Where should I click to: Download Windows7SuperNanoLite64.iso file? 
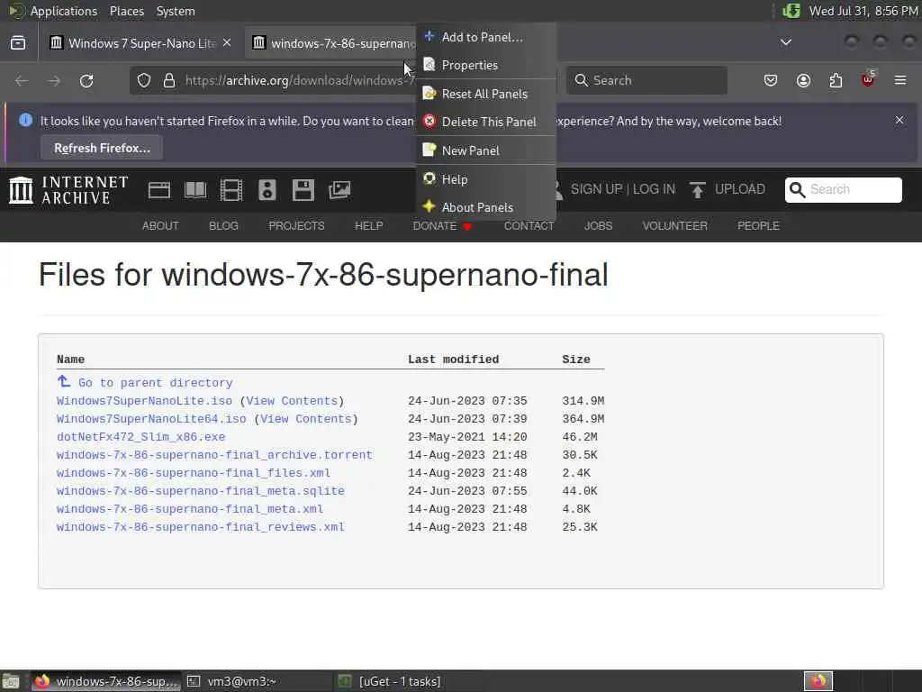[151, 419]
